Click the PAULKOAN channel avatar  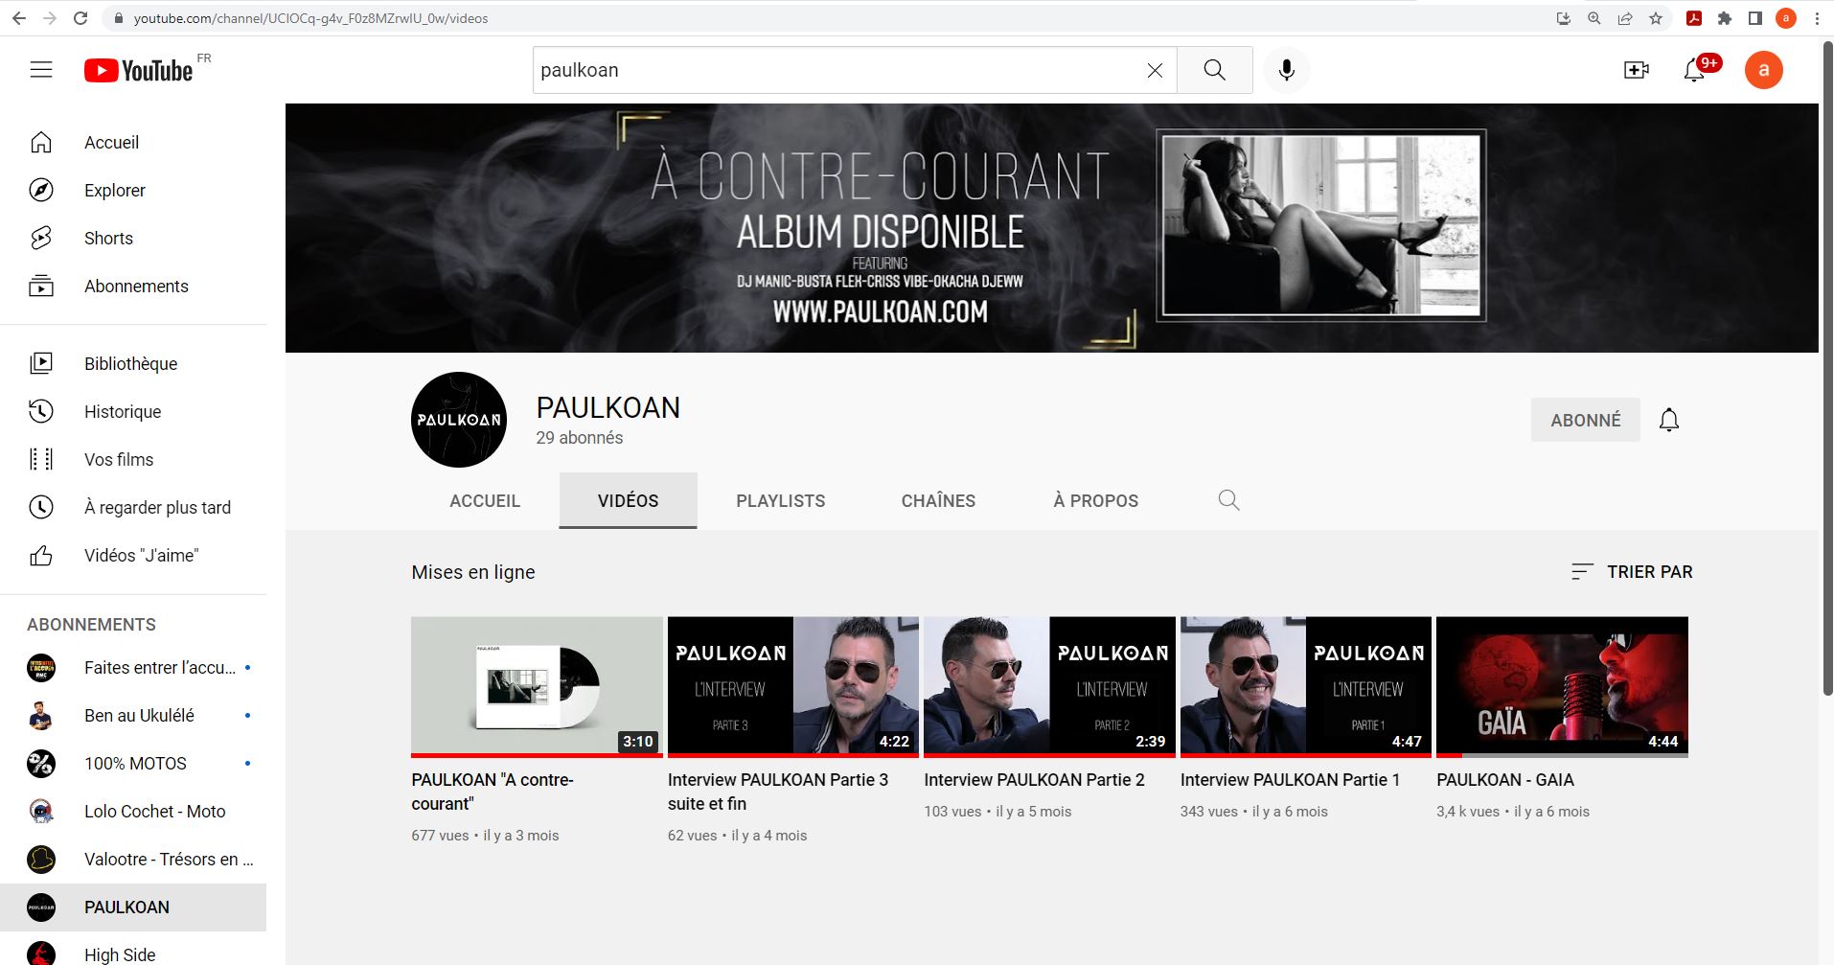(459, 420)
